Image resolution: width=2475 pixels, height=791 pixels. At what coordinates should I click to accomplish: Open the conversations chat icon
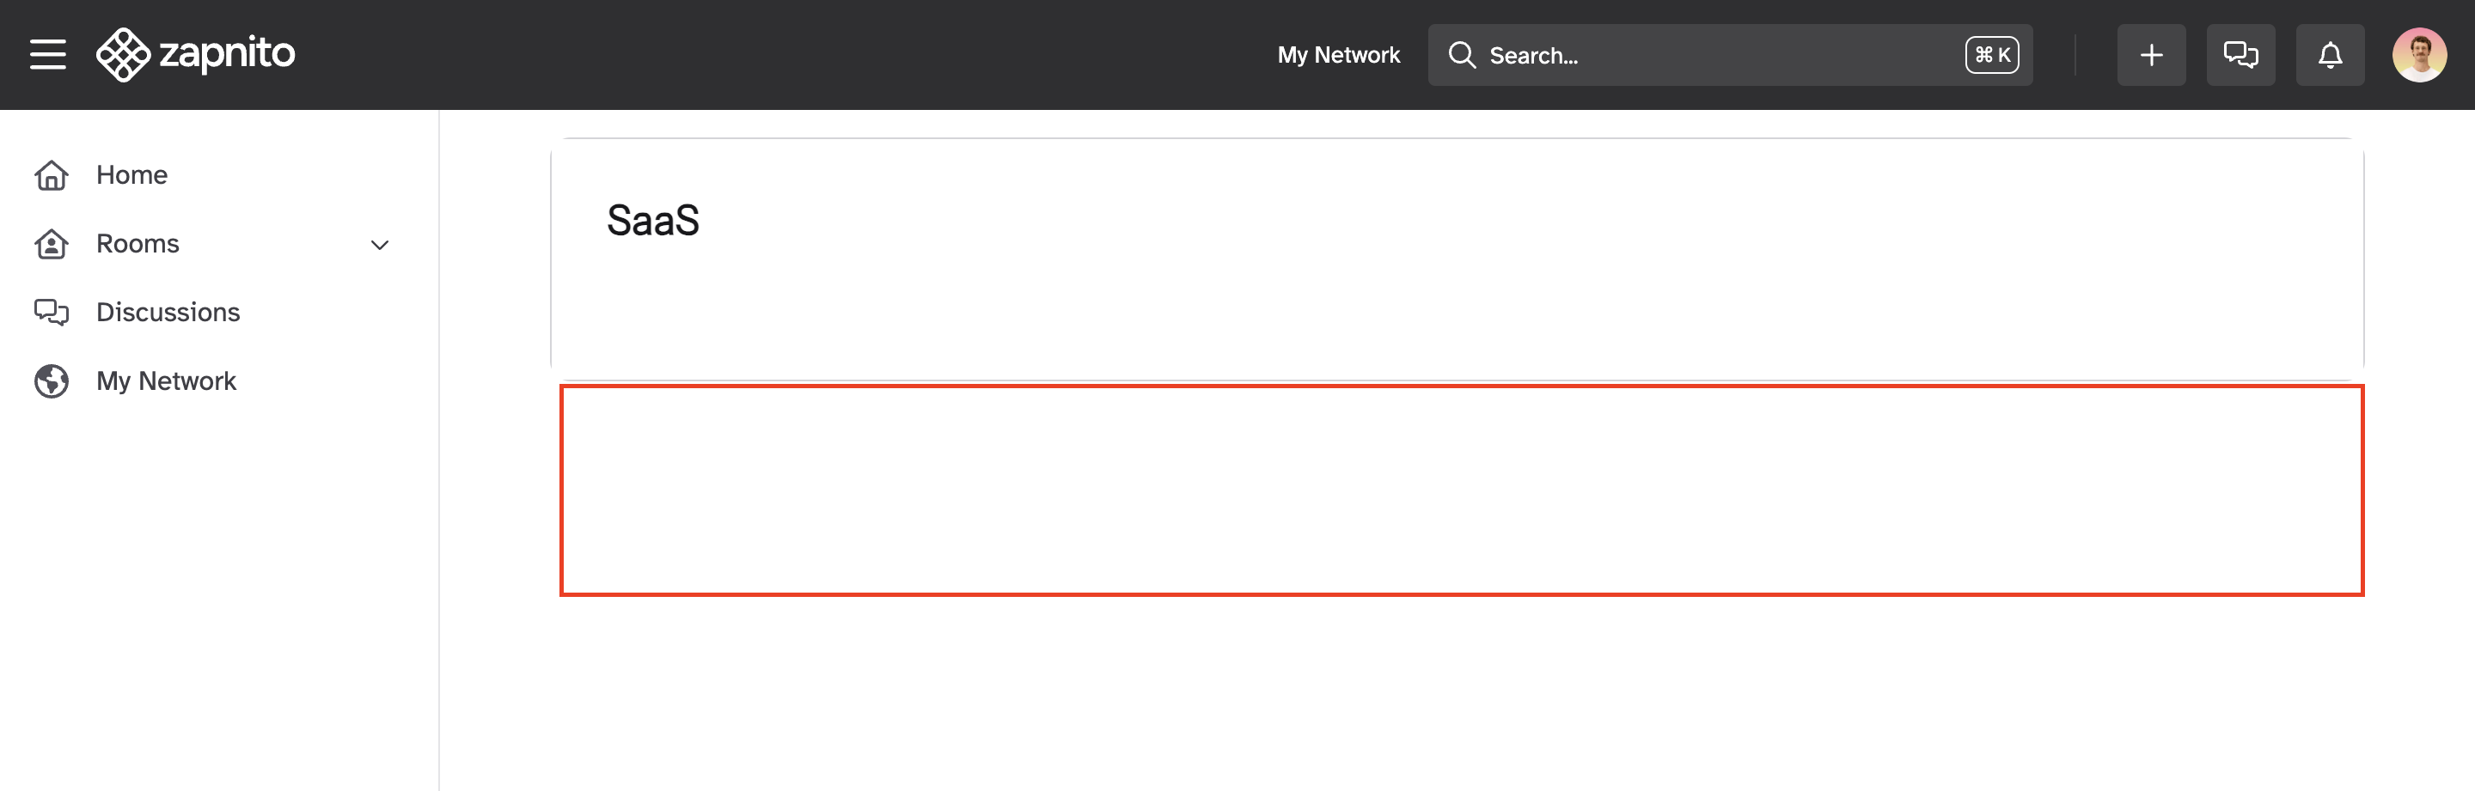(x=2240, y=55)
